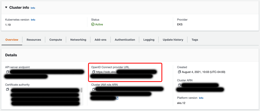Open the Tags tab
Screen dimensions: 260x111
tap(195, 40)
